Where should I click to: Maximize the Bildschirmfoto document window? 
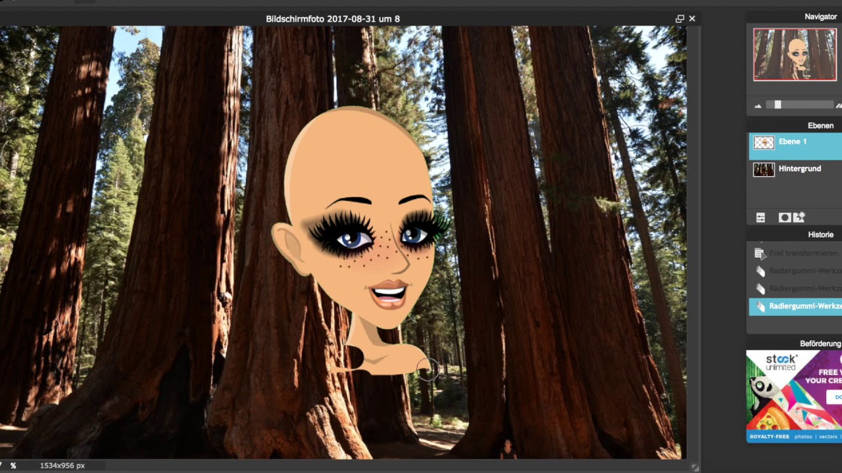coord(680,19)
